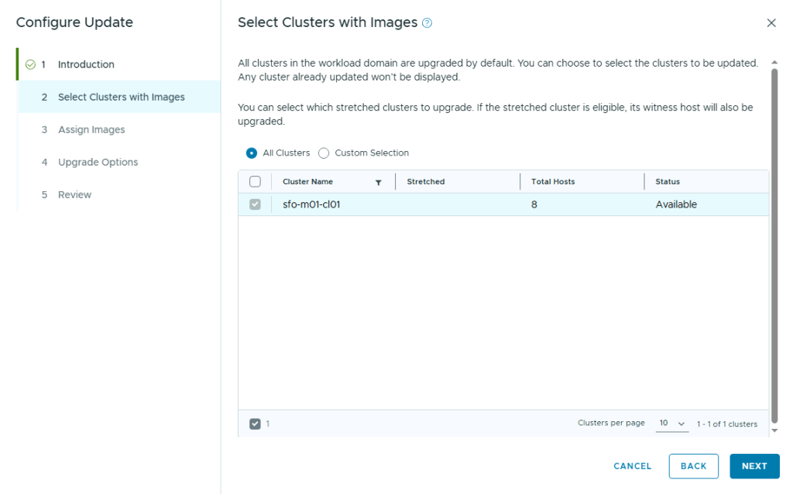Click the footer selected-count checkbox
Image resolution: width=793 pixels, height=494 pixels.
[255, 424]
